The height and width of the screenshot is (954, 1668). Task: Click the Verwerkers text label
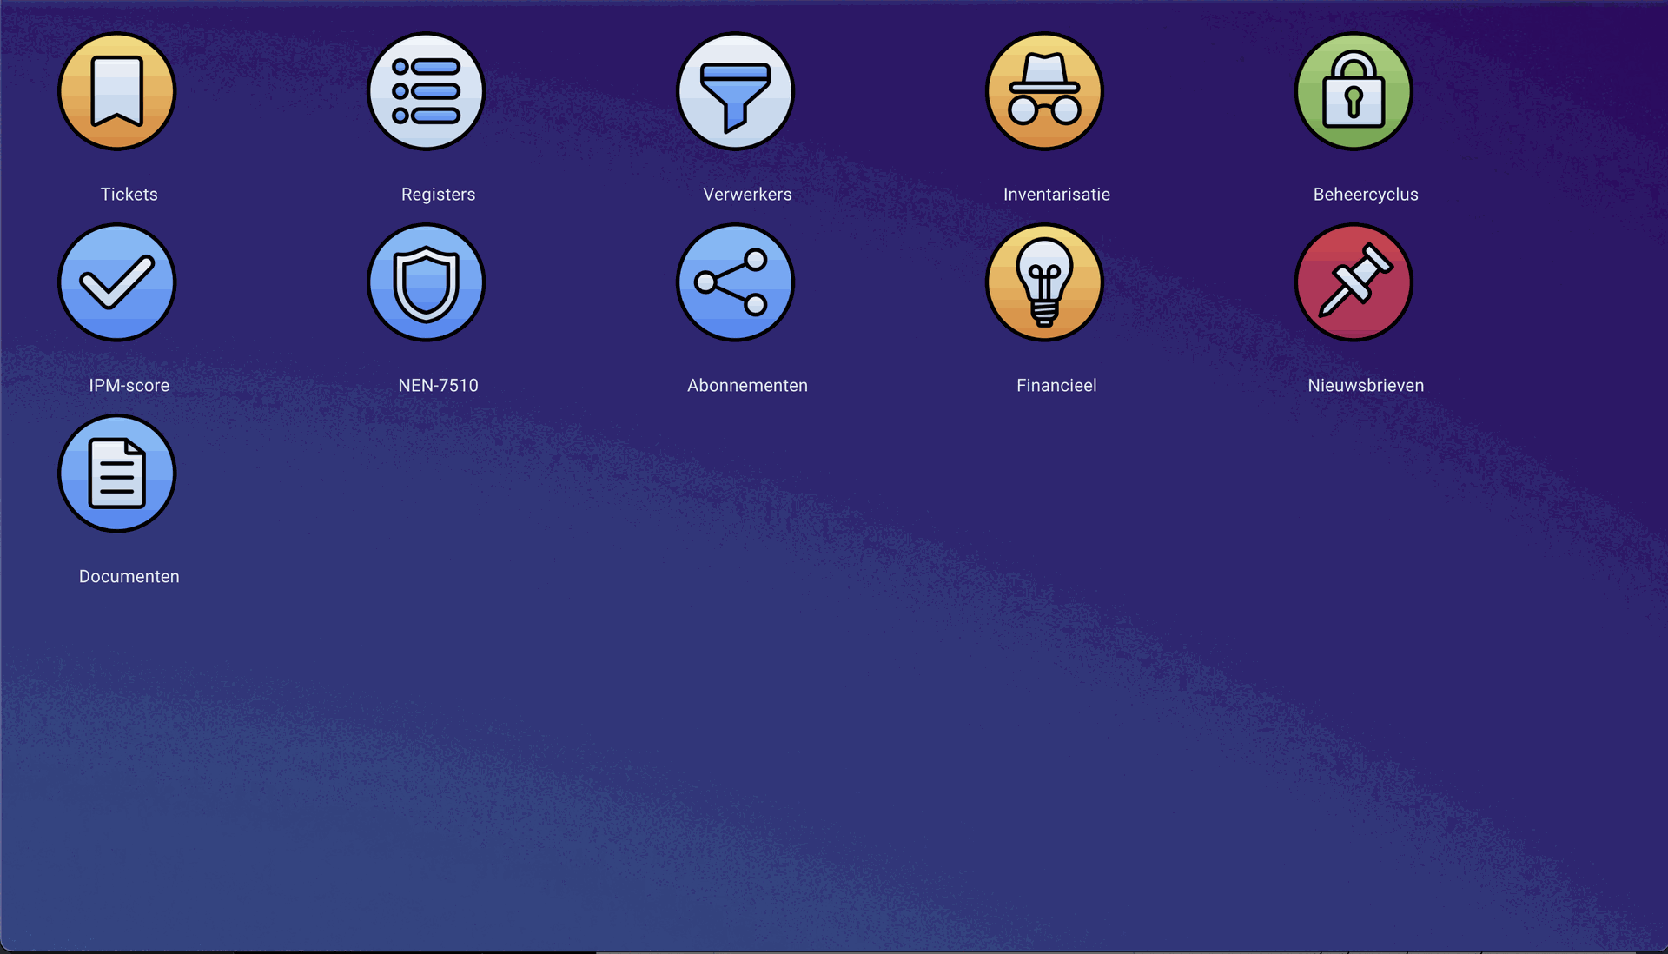click(x=747, y=195)
